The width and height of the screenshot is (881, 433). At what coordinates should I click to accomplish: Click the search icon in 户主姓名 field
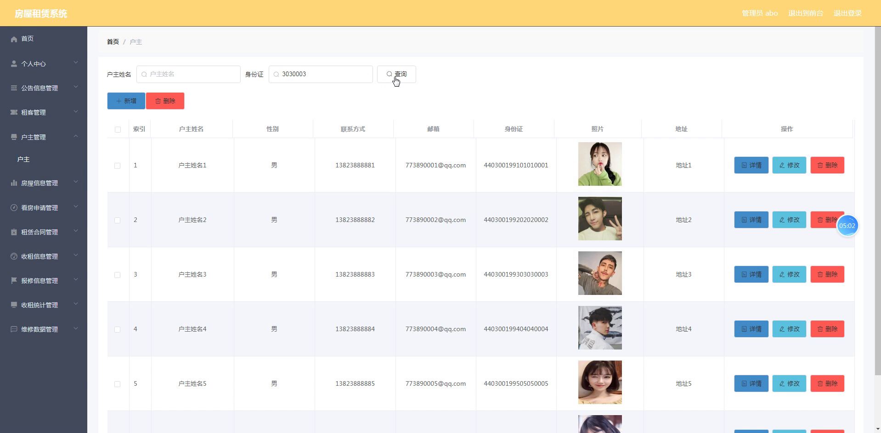point(144,74)
